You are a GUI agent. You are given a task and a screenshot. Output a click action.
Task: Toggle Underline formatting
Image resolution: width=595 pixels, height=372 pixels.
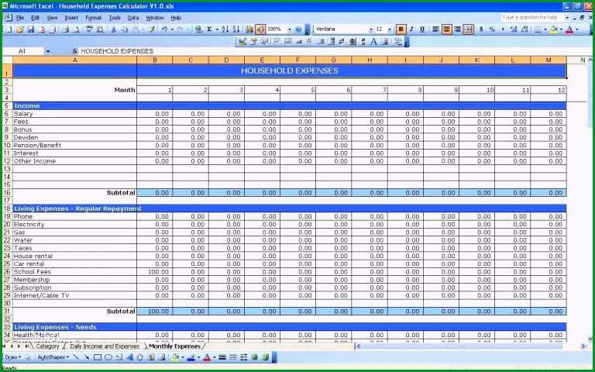pyautogui.click(x=422, y=29)
